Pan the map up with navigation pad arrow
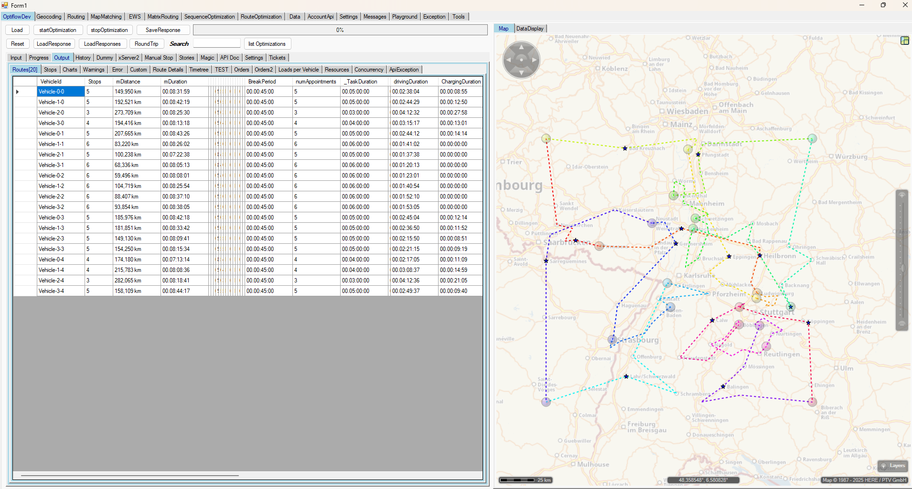Image resolution: width=912 pixels, height=489 pixels. pyautogui.click(x=521, y=47)
